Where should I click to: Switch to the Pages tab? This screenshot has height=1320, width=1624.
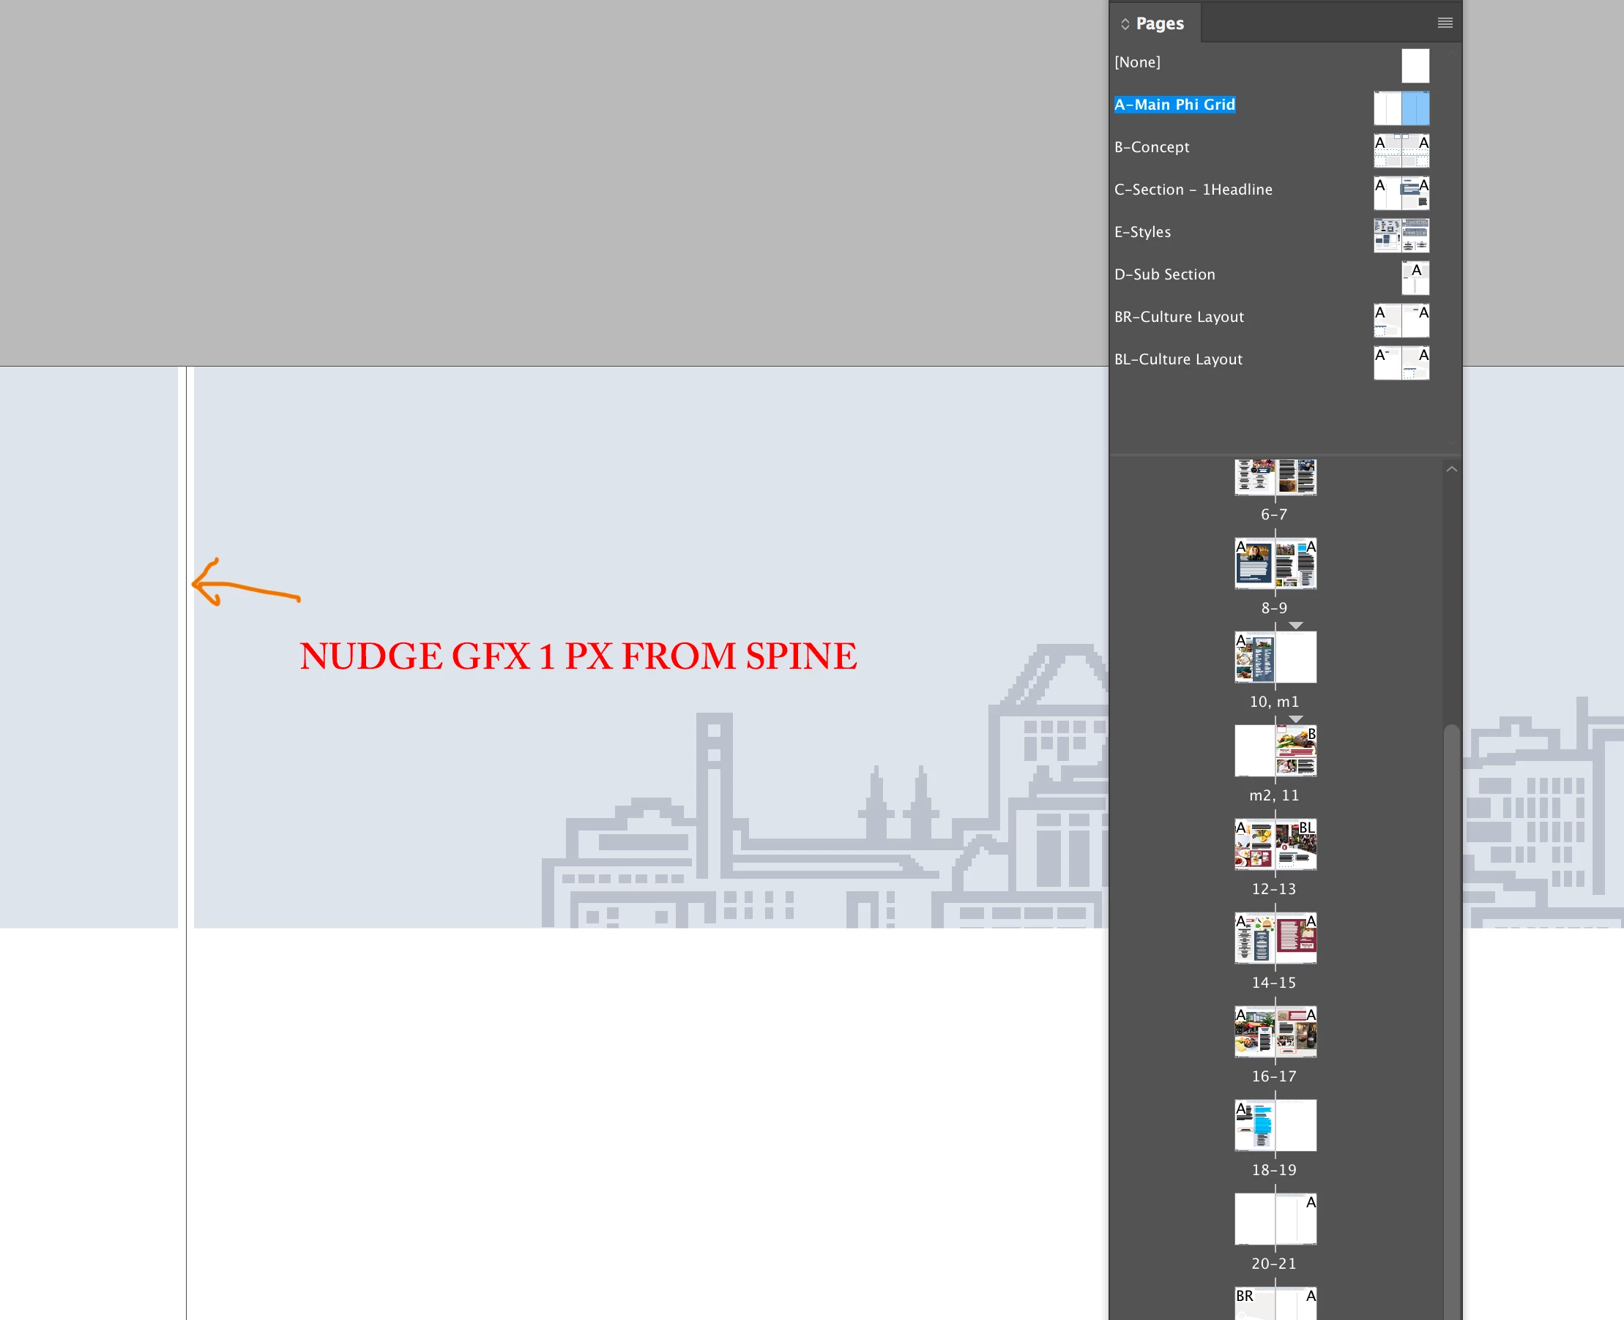(x=1158, y=23)
